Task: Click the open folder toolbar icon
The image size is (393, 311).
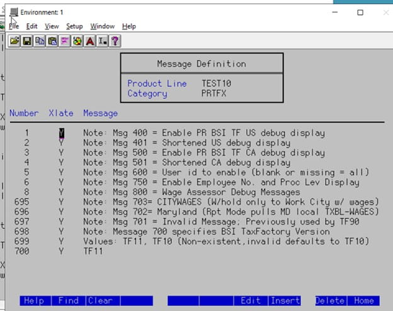Action: tap(15, 41)
